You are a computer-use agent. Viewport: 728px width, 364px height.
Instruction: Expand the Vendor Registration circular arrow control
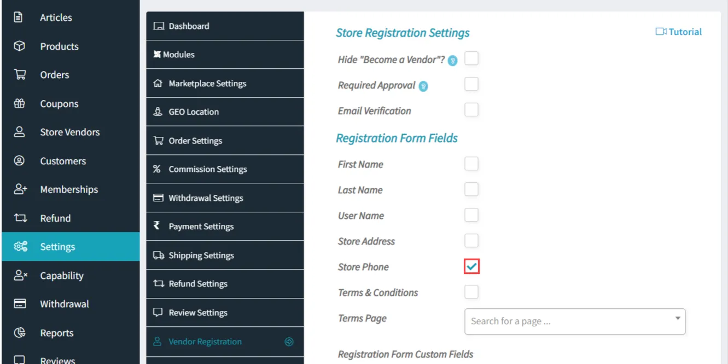point(289,341)
